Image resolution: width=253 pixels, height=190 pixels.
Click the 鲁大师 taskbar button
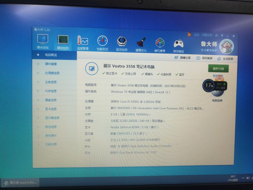coord(20,183)
